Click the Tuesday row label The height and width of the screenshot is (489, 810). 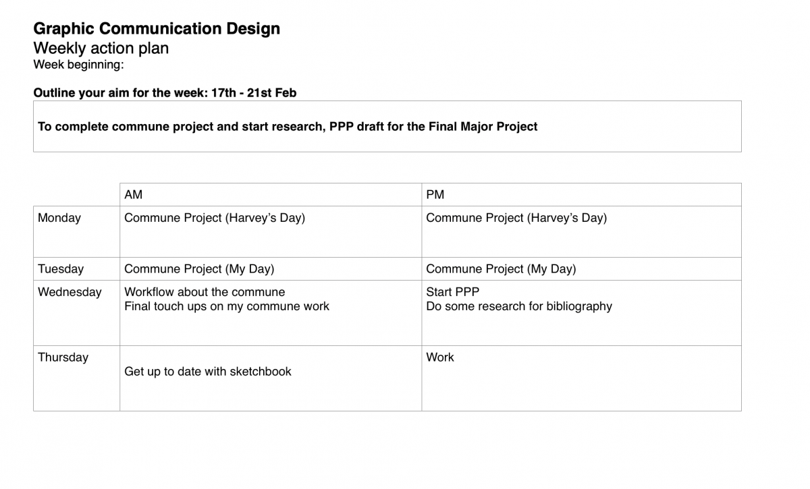click(x=61, y=269)
